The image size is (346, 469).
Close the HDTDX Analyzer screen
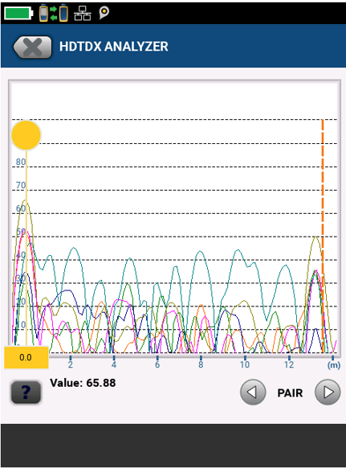pos(33,47)
